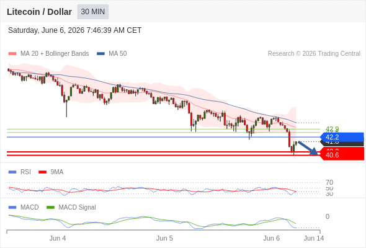
Task: Toggle the 9MA legend entry
Action: pyautogui.click(x=51, y=172)
